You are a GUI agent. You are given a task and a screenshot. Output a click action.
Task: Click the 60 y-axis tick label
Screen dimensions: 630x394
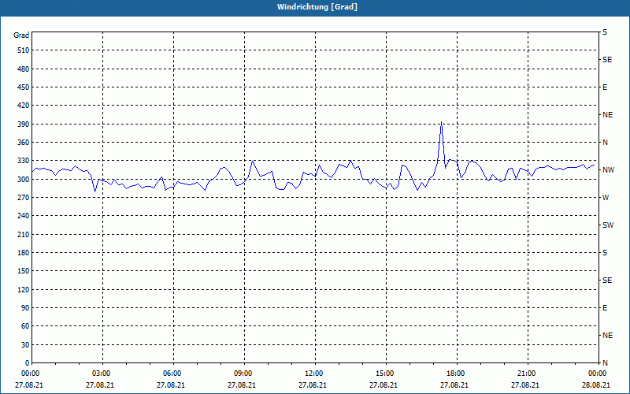click(x=25, y=326)
